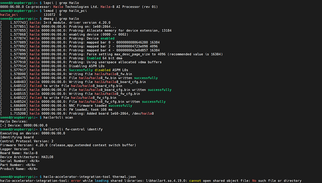Click green 'enabled' word after Device

point(107,38)
